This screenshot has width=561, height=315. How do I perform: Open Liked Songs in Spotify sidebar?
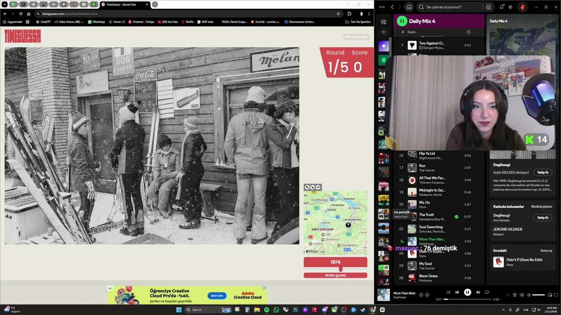point(383,46)
